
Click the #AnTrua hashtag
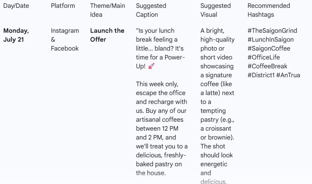(288, 75)
